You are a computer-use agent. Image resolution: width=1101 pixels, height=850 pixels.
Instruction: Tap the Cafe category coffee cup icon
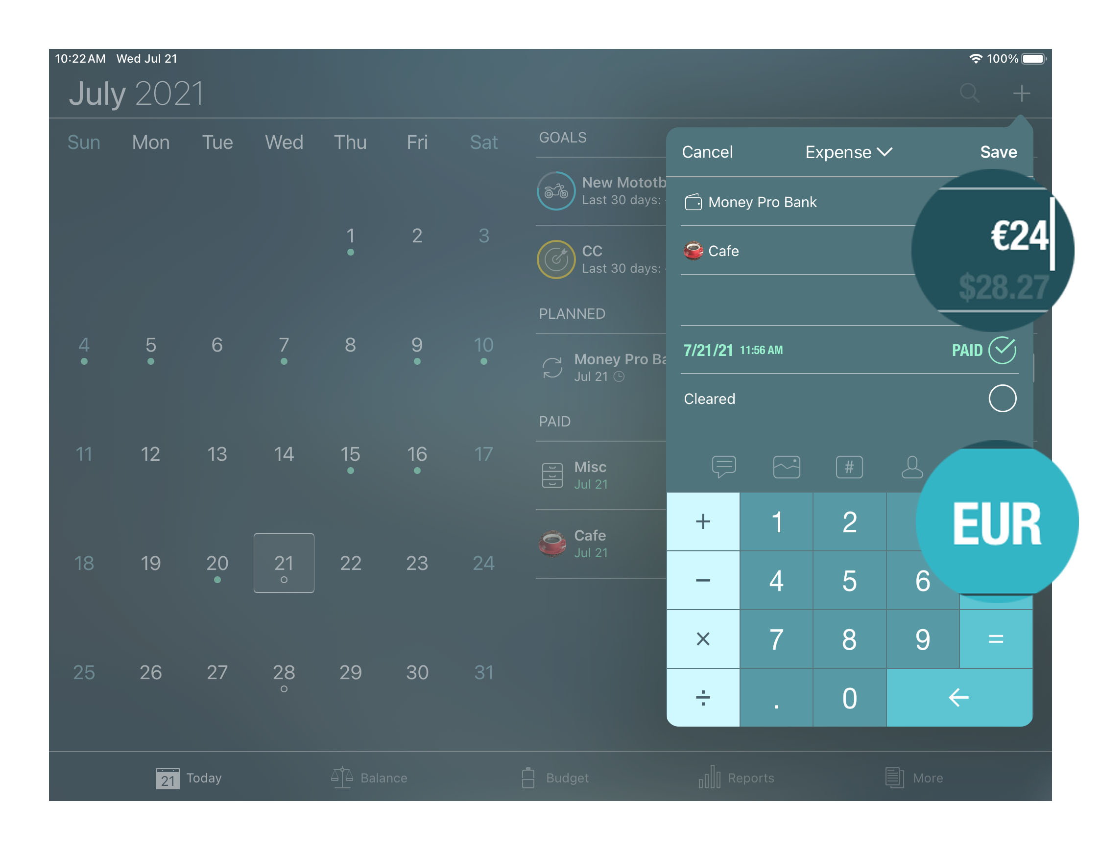(694, 251)
